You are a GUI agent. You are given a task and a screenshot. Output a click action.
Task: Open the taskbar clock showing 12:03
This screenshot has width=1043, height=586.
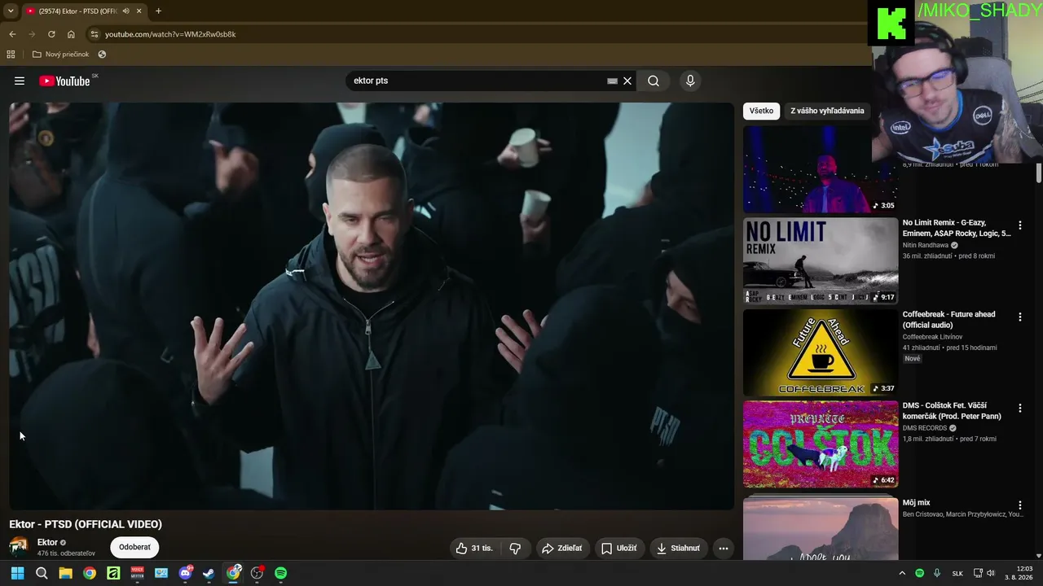click(1019, 573)
